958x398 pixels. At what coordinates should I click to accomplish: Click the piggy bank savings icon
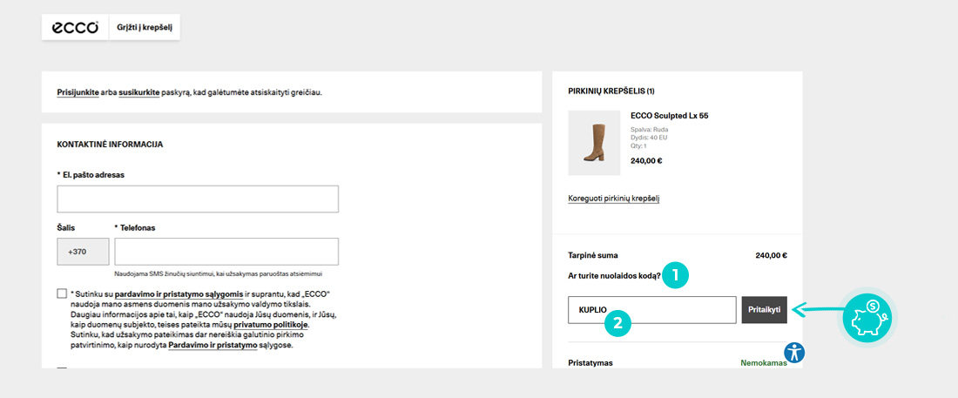pos(867,315)
